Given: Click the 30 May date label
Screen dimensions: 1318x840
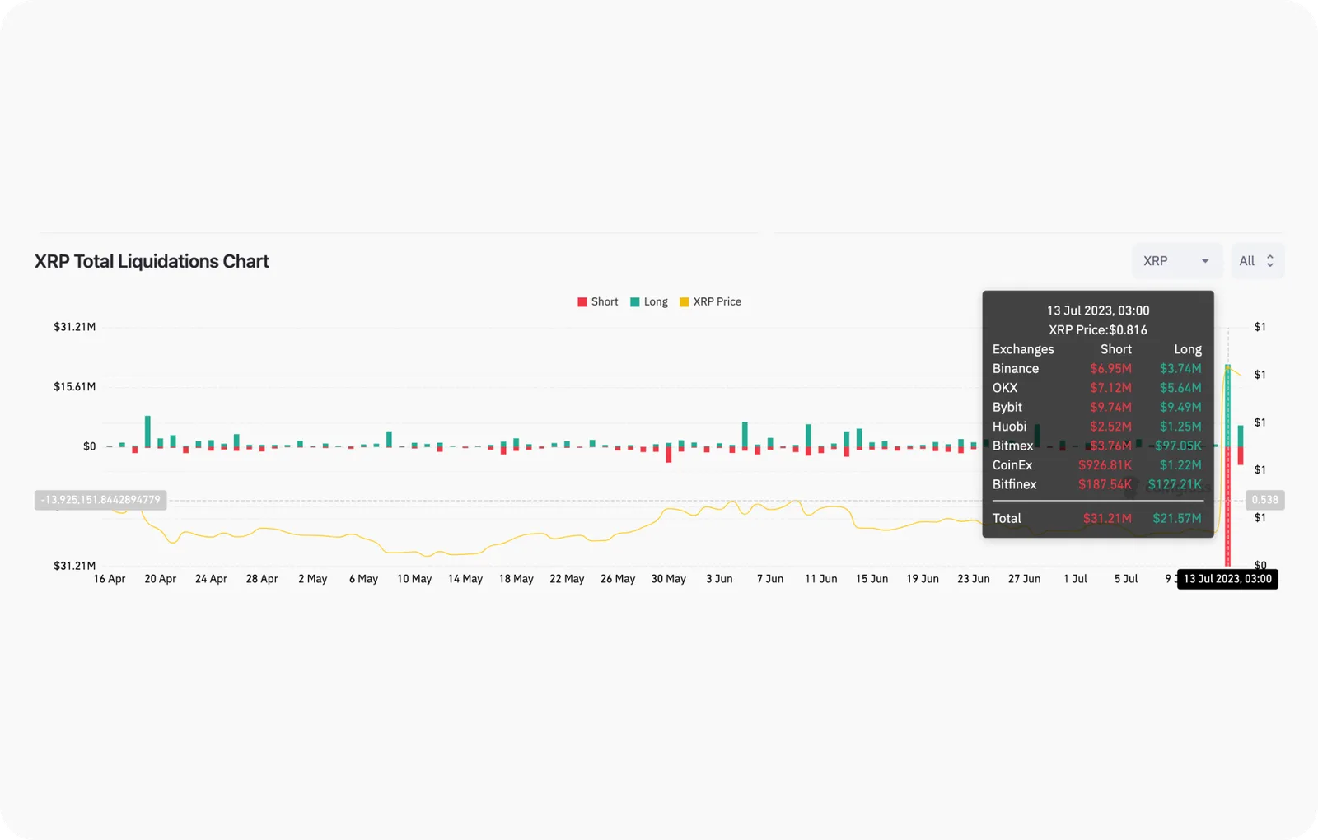Looking at the screenshot, I should 669,579.
